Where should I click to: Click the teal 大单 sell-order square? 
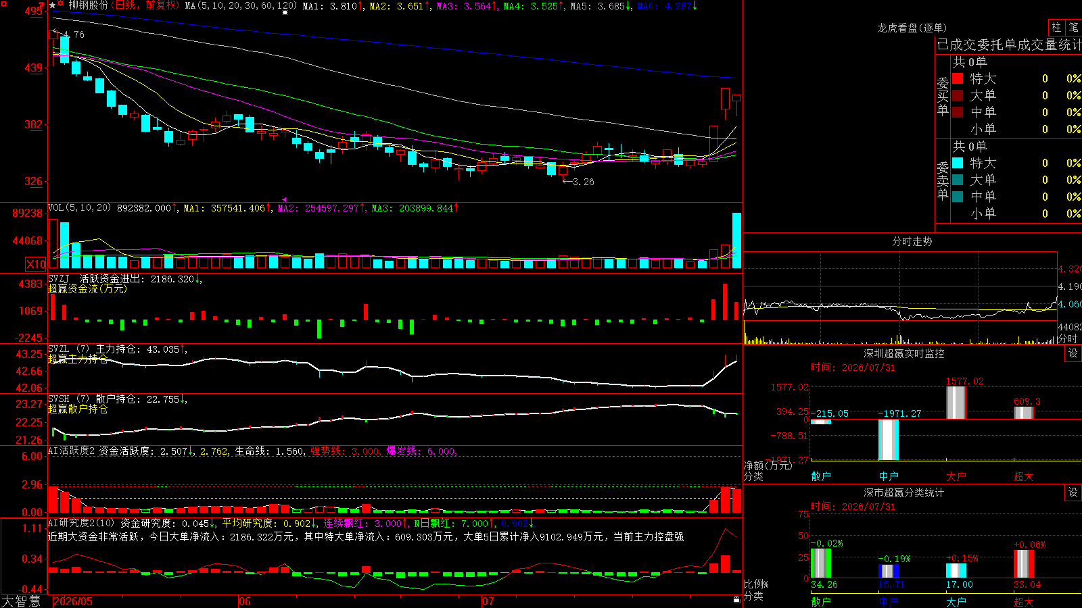958,180
